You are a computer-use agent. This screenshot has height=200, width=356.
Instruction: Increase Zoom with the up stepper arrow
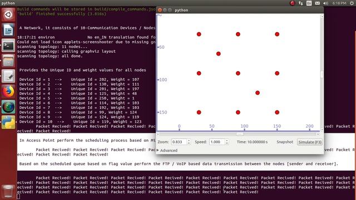point(189,141)
